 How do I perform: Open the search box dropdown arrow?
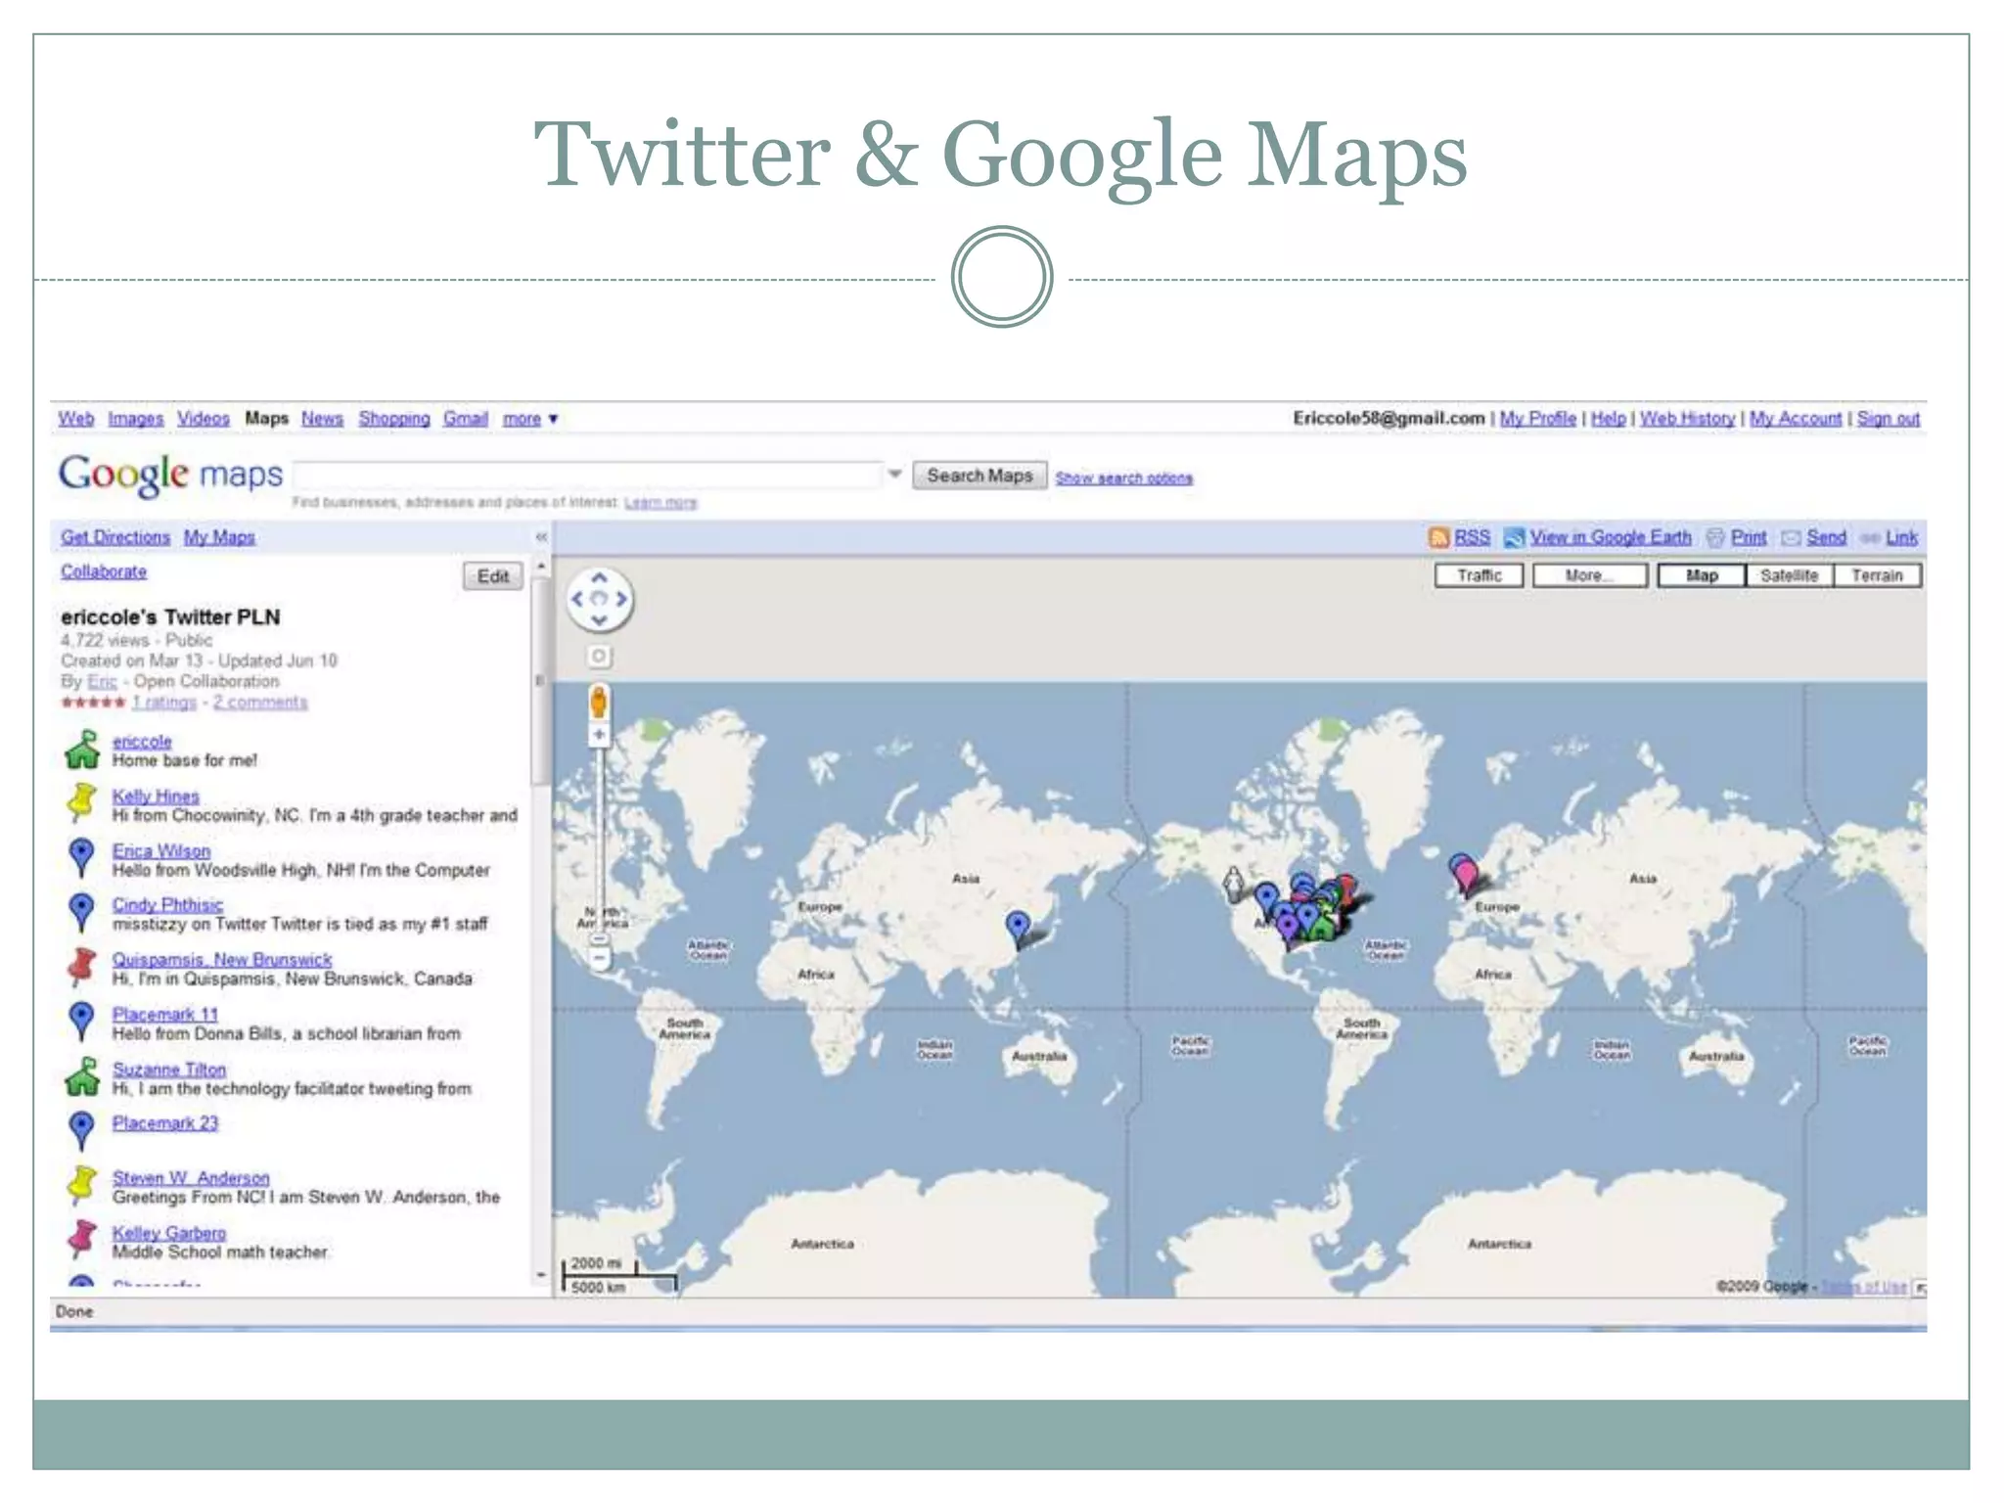[x=894, y=475]
